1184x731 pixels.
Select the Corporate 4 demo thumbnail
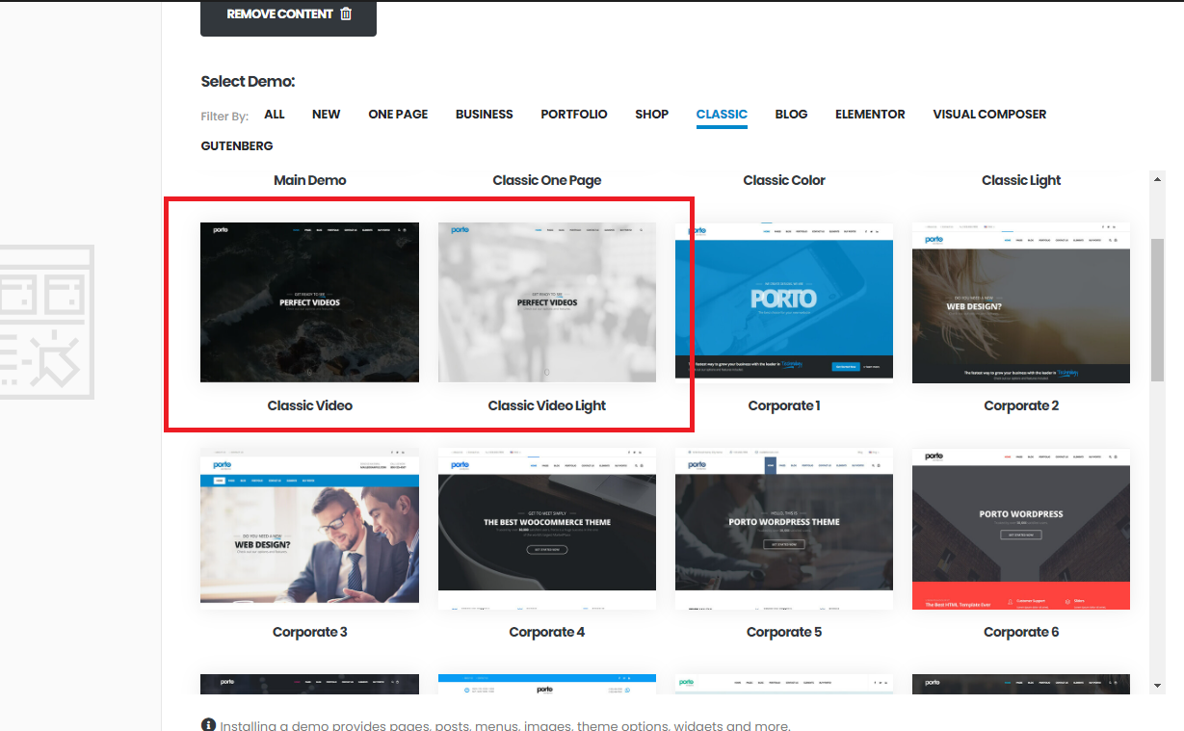click(547, 528)
